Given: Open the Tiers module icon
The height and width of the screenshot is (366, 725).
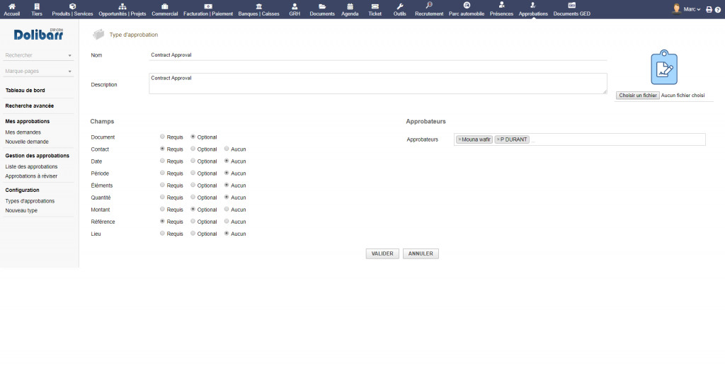Looking at the screenshot, I should 37,6.
